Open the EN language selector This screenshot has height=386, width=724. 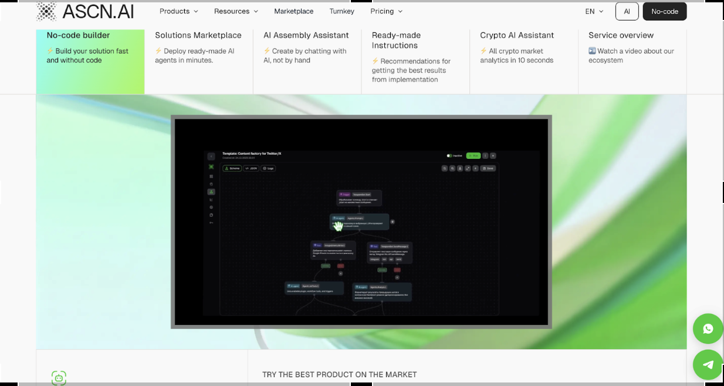click(x=594, y=11)
